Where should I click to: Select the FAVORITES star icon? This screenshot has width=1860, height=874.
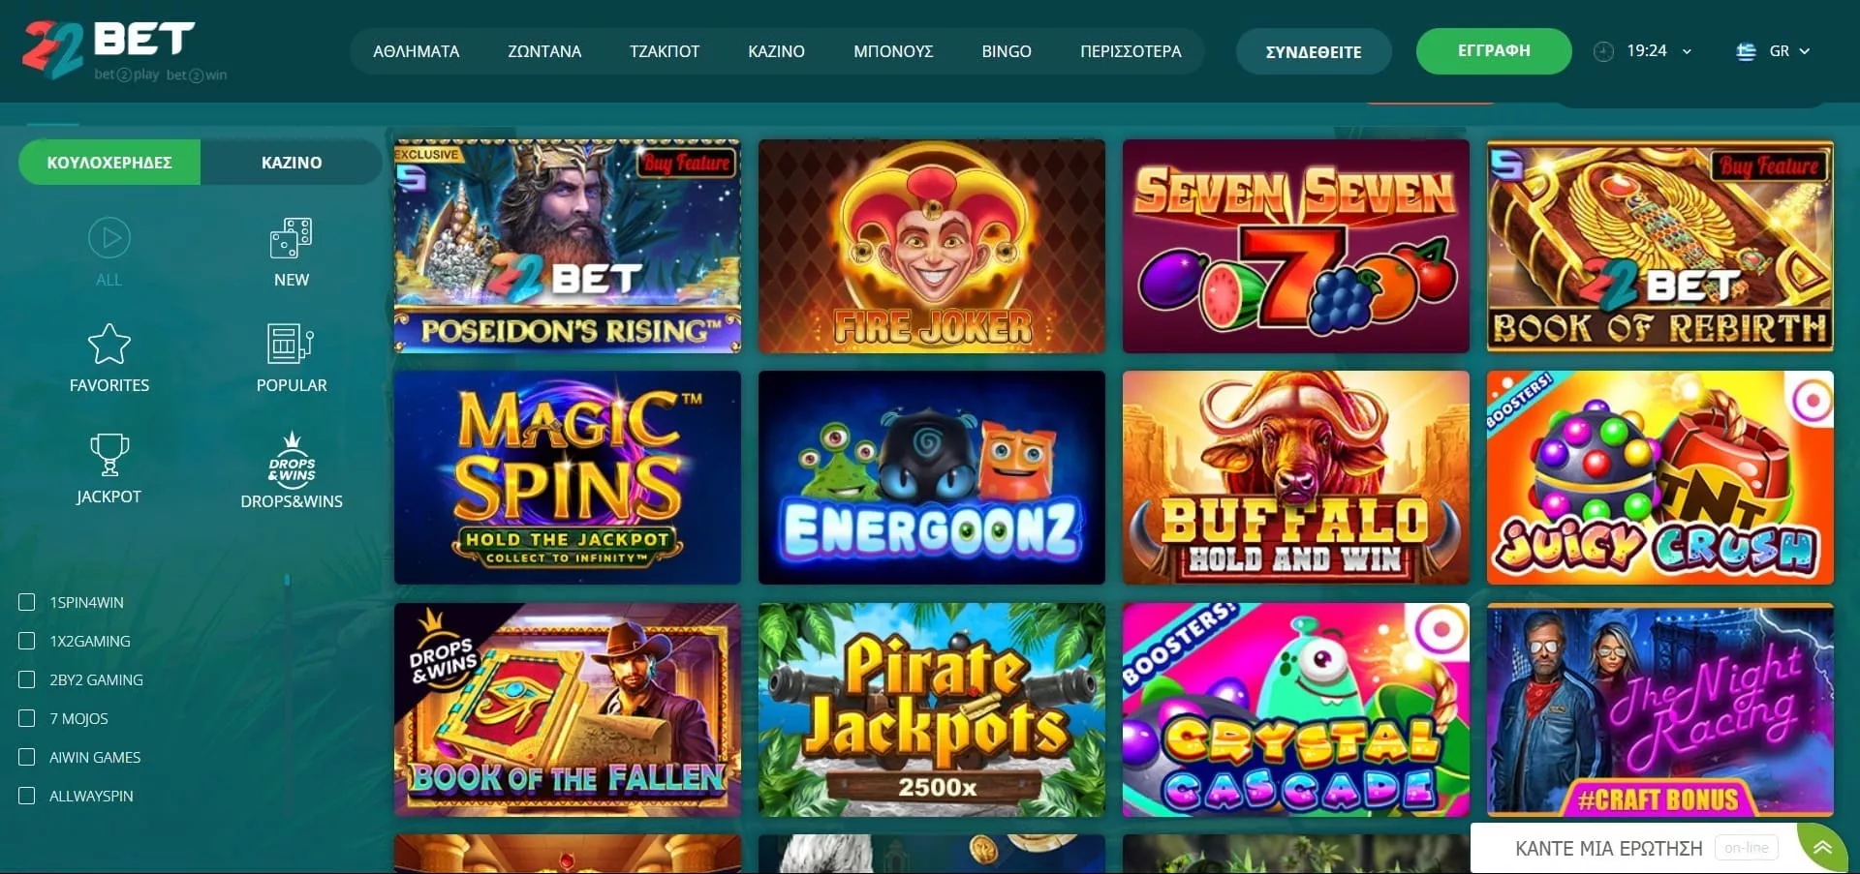pos(109,344)
